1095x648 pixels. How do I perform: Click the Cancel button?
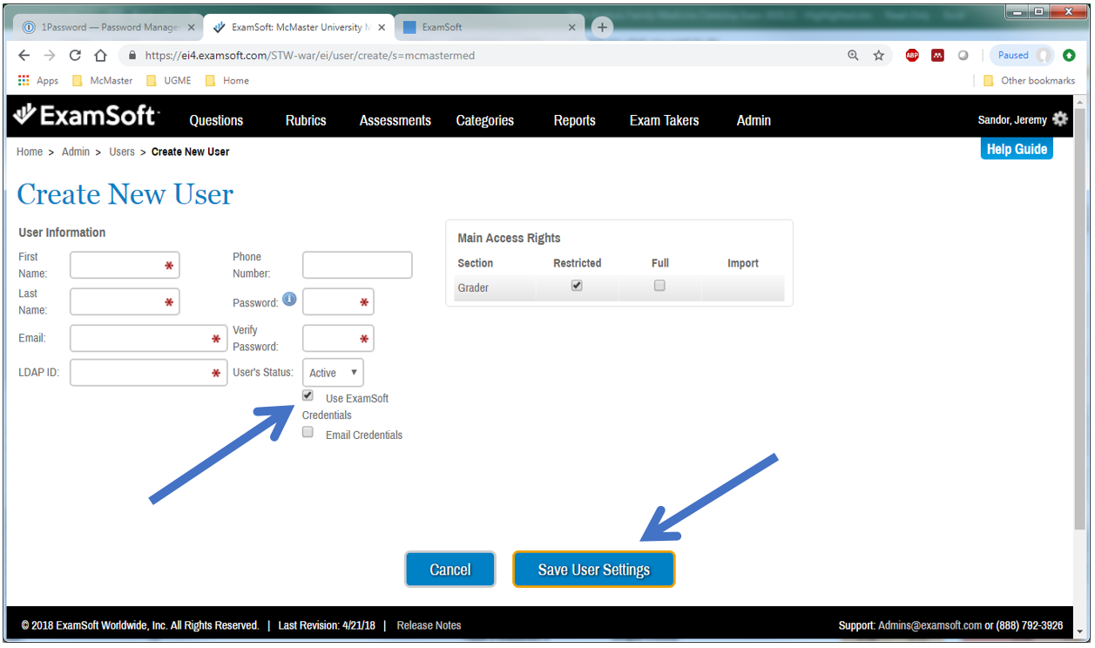[x=450, y=570]
